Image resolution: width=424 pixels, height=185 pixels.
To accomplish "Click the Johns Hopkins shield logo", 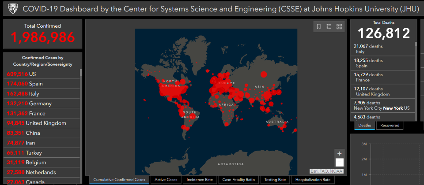I will [x=13, y=9].
